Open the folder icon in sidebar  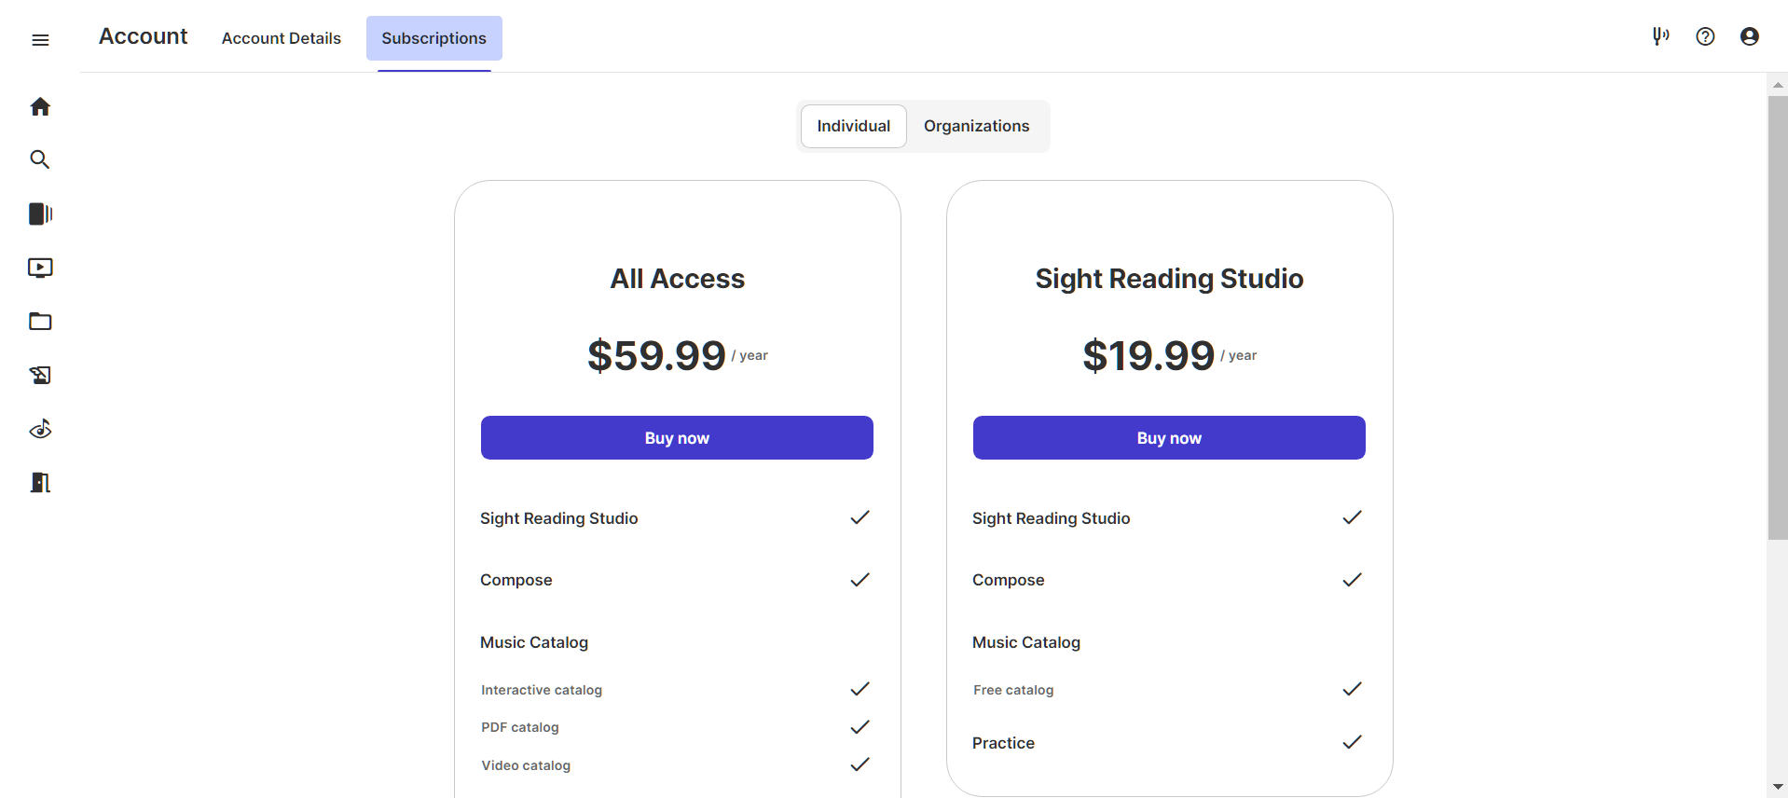coord(40,322)
